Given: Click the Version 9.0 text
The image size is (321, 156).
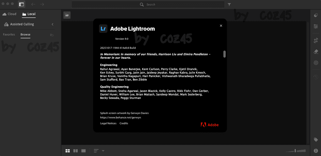Looking at the screenshot, I should pos(122,39).
